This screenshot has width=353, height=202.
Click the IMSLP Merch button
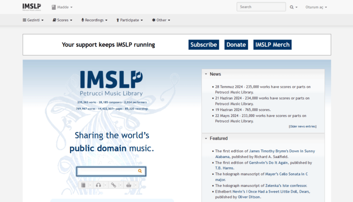pyautogui.click(x=273, y=45)
